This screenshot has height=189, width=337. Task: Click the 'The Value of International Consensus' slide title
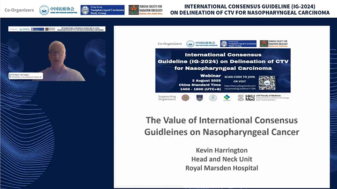222,120
